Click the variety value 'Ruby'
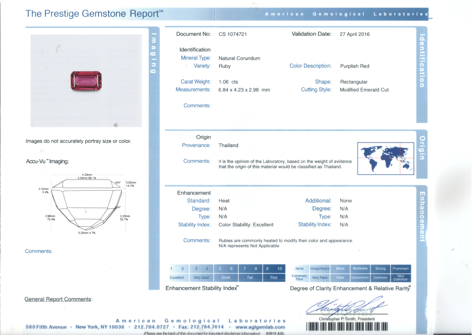Viewport: 474px width, 335px height. 225,66
